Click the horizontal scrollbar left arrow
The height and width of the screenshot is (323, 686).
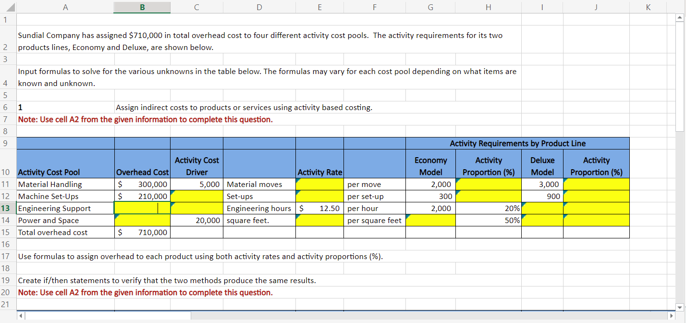(21, 316)
